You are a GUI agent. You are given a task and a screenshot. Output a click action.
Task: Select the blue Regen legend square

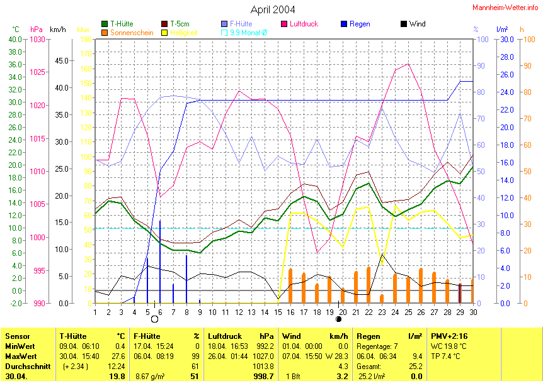[x=344, y=25]
